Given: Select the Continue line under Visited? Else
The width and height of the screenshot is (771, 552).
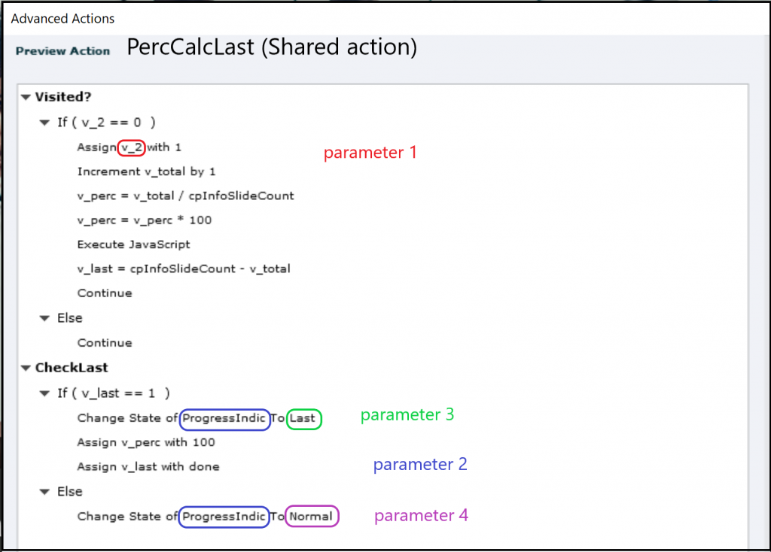Looking at the screenshot, I should [105, 343].
